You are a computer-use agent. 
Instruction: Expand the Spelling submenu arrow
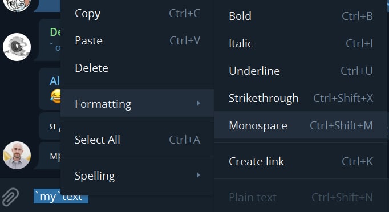point(198,175)
